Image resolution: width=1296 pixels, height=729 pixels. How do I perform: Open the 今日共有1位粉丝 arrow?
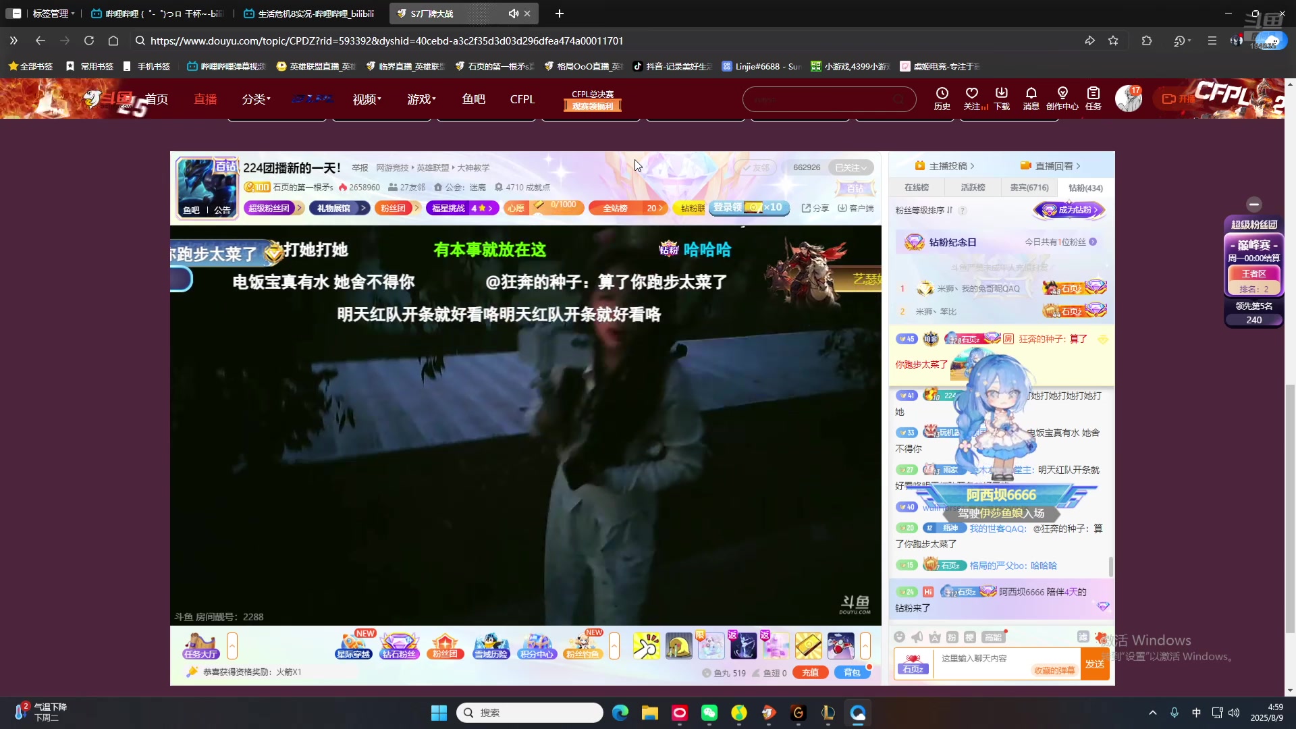pos(1093,242)
